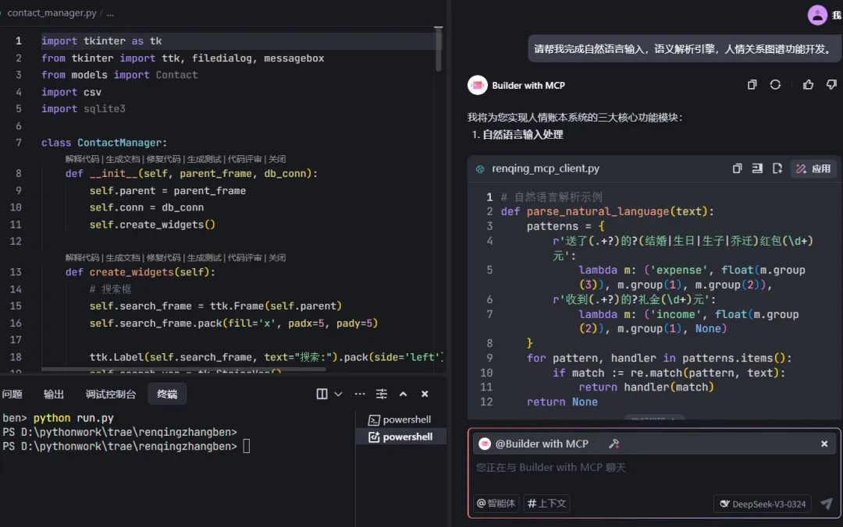
Task: Regenerate the Builder with MCP response
Action: (775, 85)
